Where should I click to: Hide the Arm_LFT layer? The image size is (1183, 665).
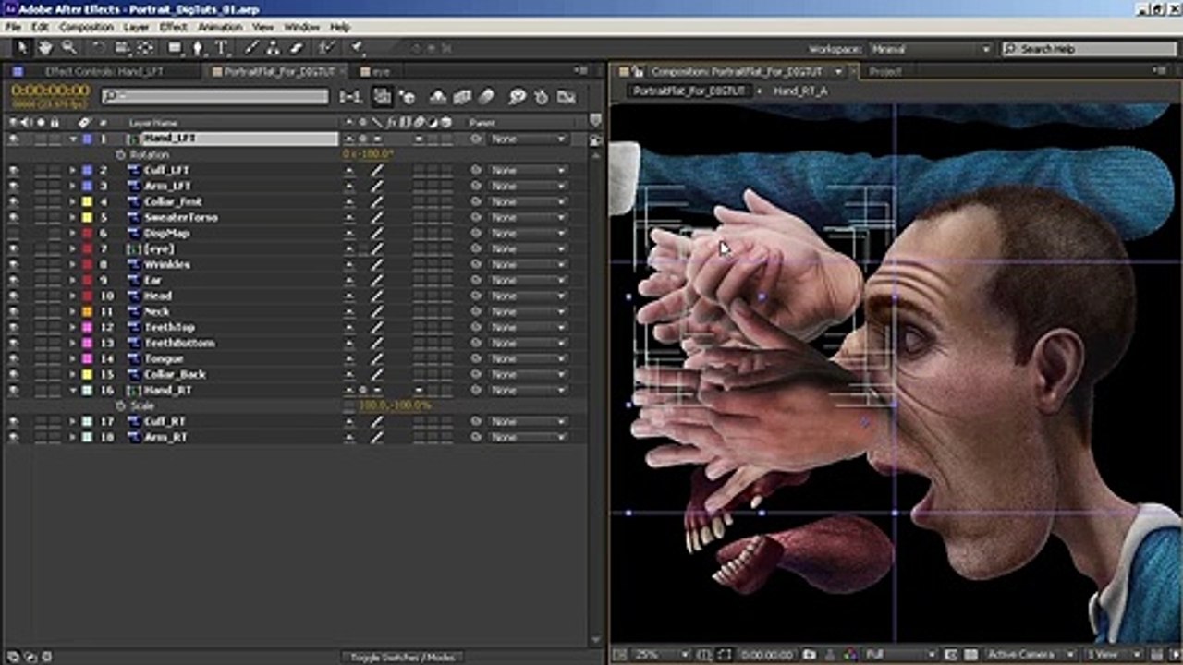[13, 186]
